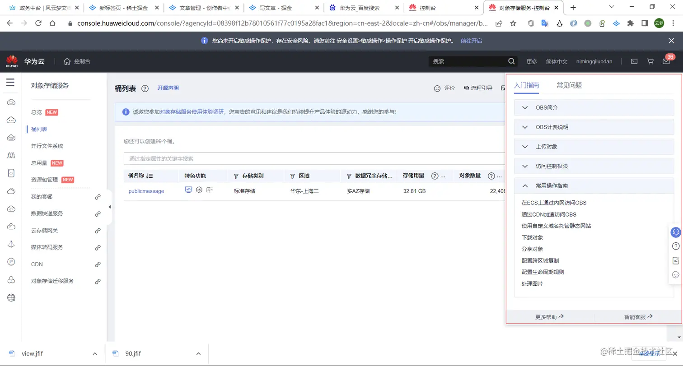Open 使用自定义域名托管静态网站 guide
683x366 pixels.
click(x=556, y=226)
